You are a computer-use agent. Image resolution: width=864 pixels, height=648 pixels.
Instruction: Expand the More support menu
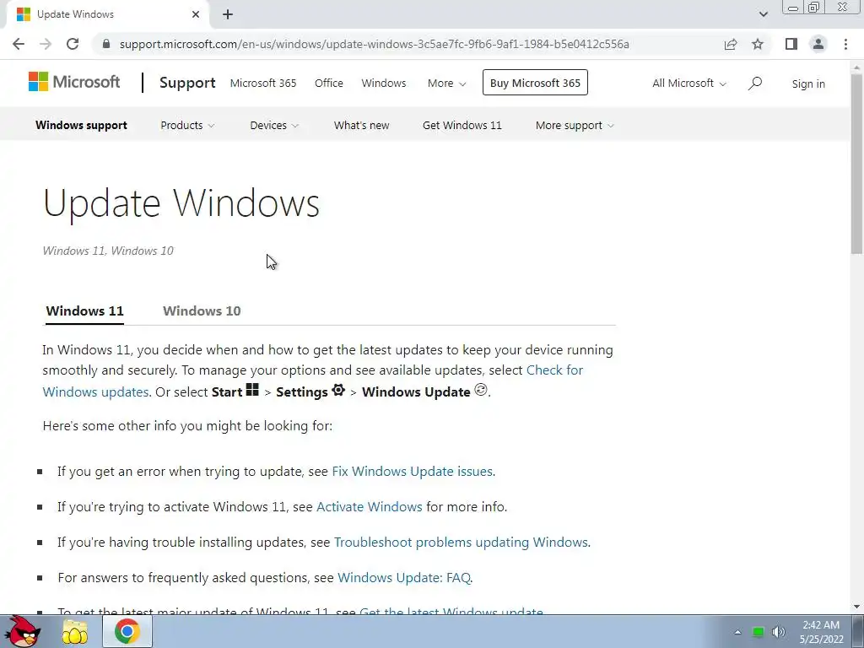pos(575,125)
